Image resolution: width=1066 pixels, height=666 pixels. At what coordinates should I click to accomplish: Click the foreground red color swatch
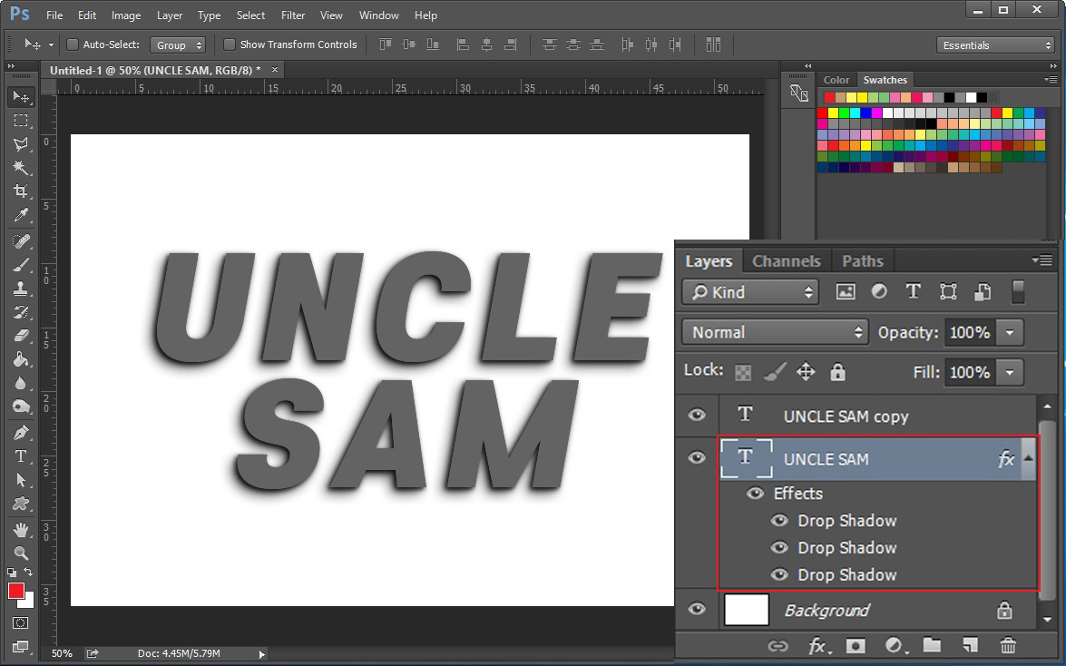point(15,591)
